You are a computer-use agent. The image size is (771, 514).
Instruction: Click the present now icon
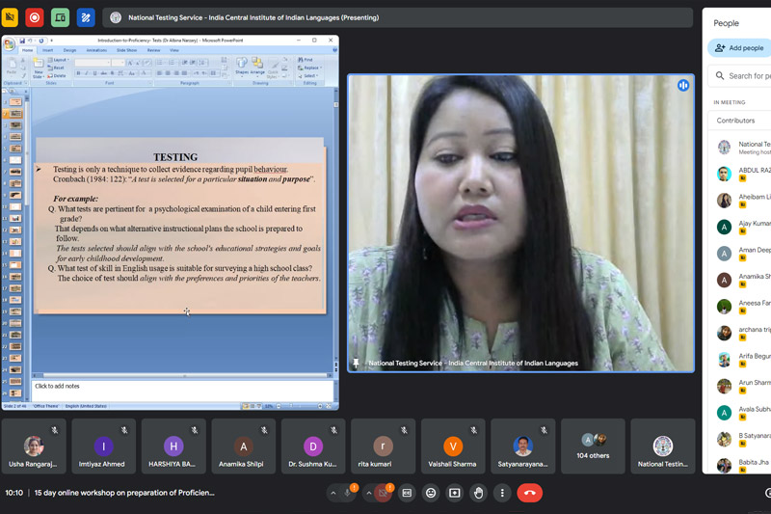455,493
